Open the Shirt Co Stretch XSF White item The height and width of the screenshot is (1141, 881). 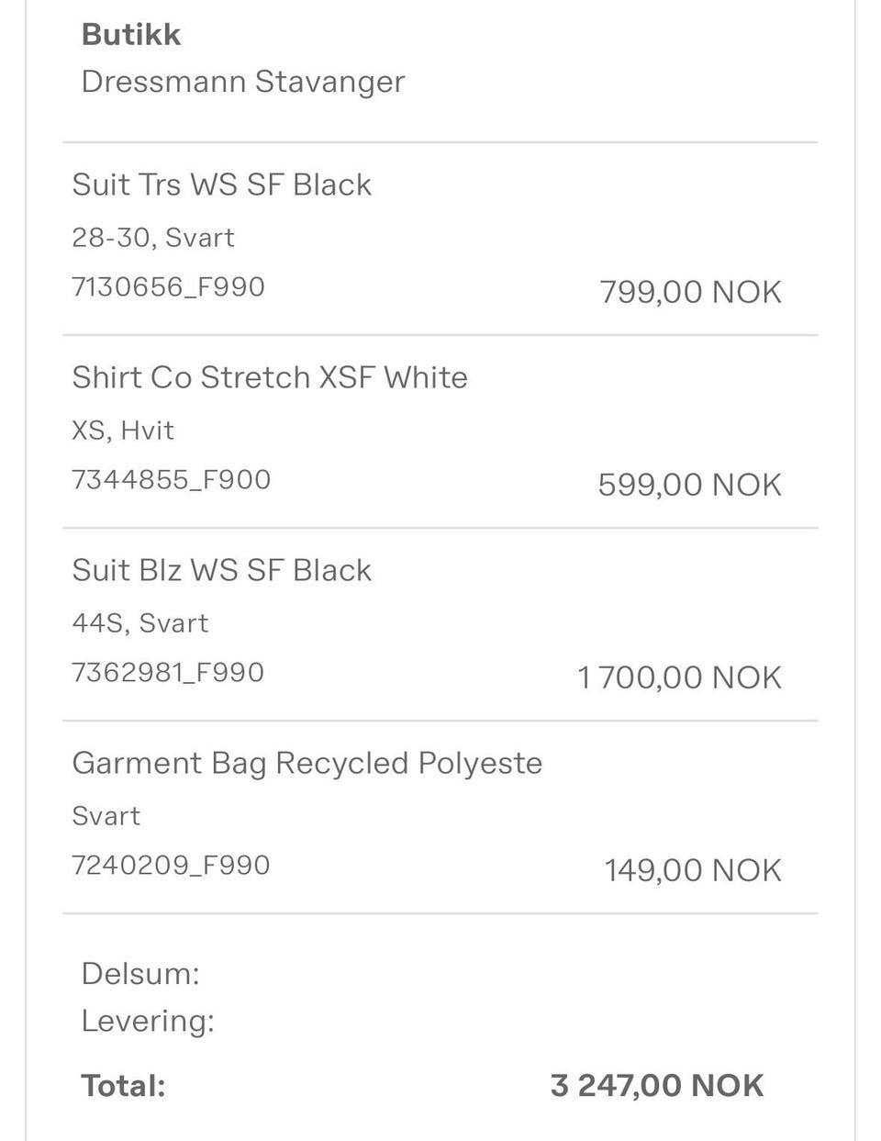pyautogui.click(x=270, y=377)
